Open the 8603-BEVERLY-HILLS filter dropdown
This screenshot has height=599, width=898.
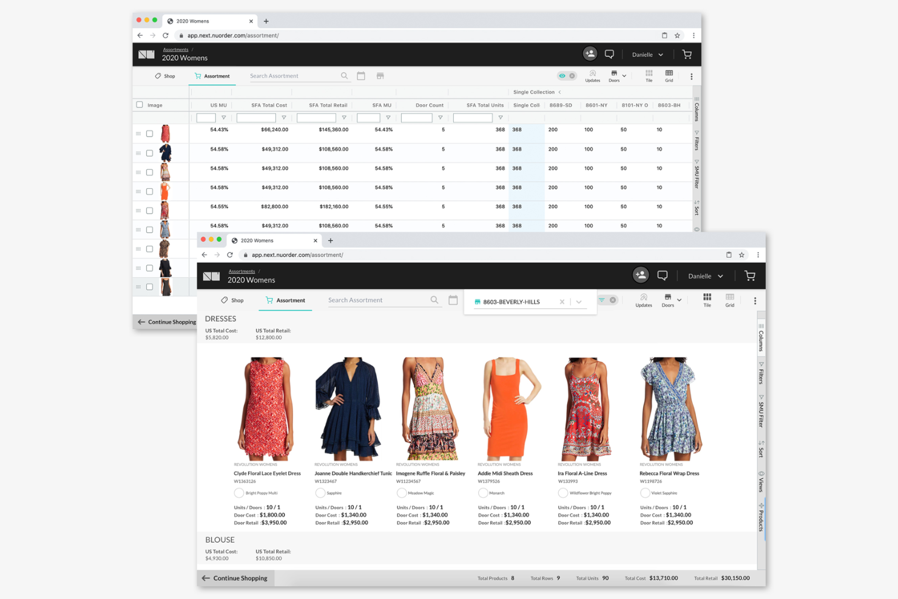(578, 301)
